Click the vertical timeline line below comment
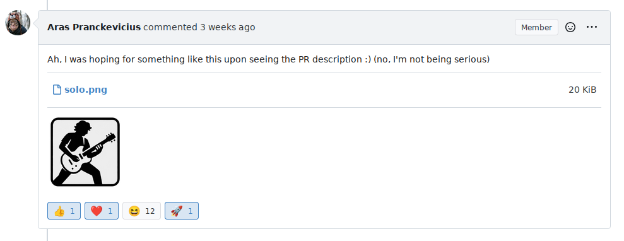Viewport: 624px width, 241px height. click(47, 235)
